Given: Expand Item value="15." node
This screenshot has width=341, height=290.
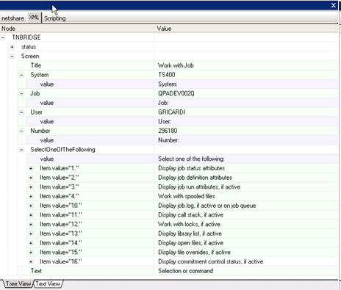Looking at the screenshot, I should pyautogui.click(x=31, y=253).
